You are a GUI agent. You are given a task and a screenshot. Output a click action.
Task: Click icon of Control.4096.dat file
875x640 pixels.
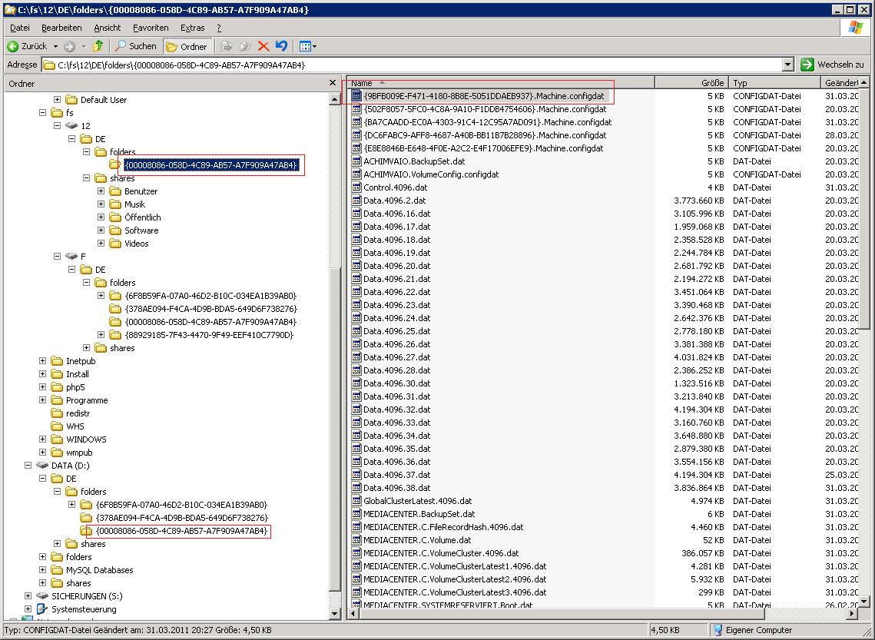pyautogui.click(x=356, y=187)
